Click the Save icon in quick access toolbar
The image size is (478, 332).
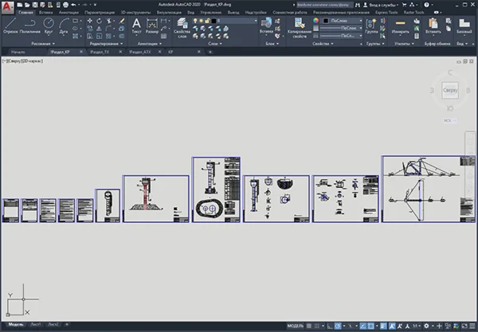coord(35,5)
